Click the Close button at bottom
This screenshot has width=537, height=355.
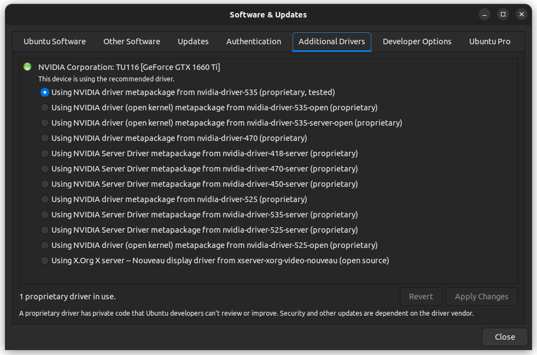coord(505,337)
